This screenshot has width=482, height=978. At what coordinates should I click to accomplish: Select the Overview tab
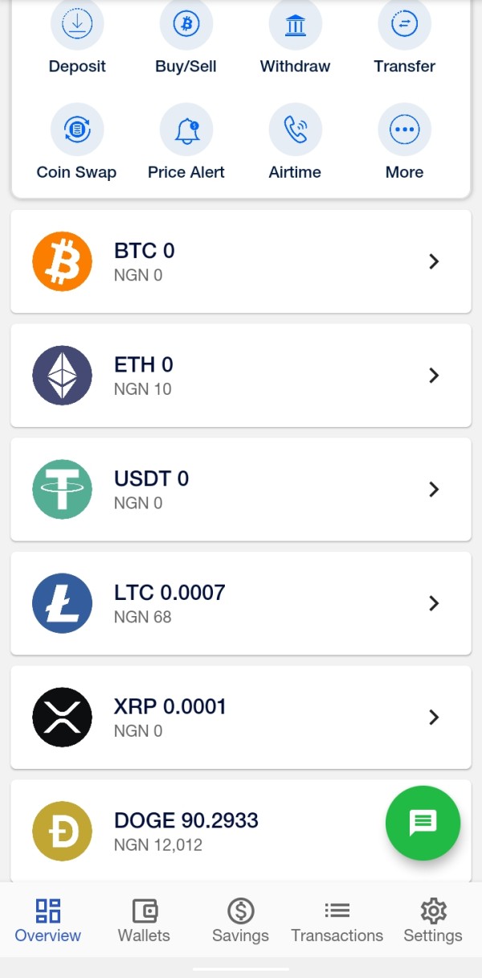(48, 920)
